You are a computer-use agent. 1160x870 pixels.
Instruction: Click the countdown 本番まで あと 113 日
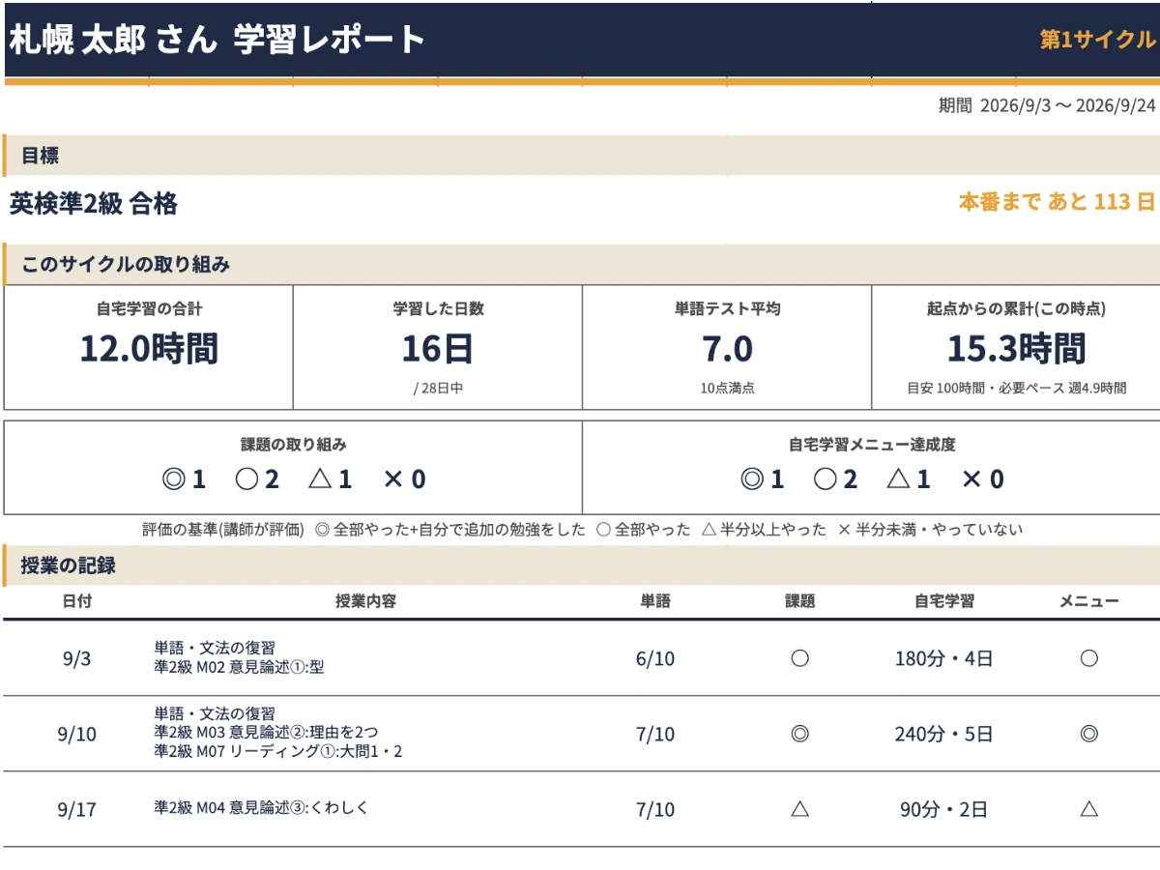(x=1057, y=202)
